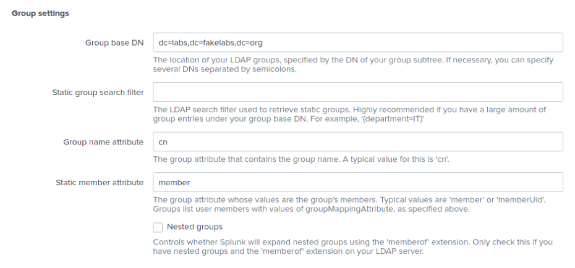Click the 'Group base DN' field label

pyautogui.click(x=114, y=43)
